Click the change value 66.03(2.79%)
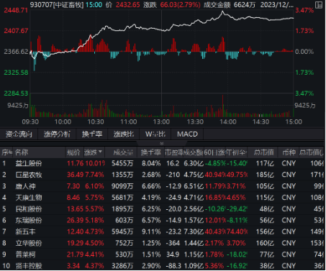 coord(180,5)
